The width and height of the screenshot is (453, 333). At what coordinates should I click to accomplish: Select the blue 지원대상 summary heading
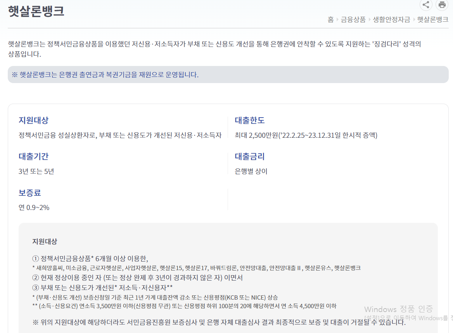click(x=33, y=120)
